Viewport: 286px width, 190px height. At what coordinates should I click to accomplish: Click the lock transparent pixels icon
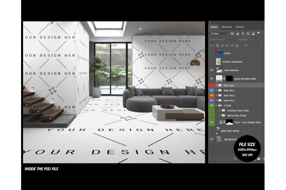click(217, 45)
